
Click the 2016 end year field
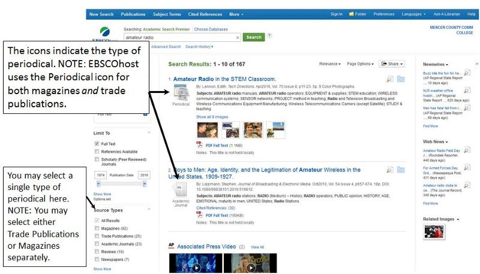pyautogui.click(x=144, y=175)
